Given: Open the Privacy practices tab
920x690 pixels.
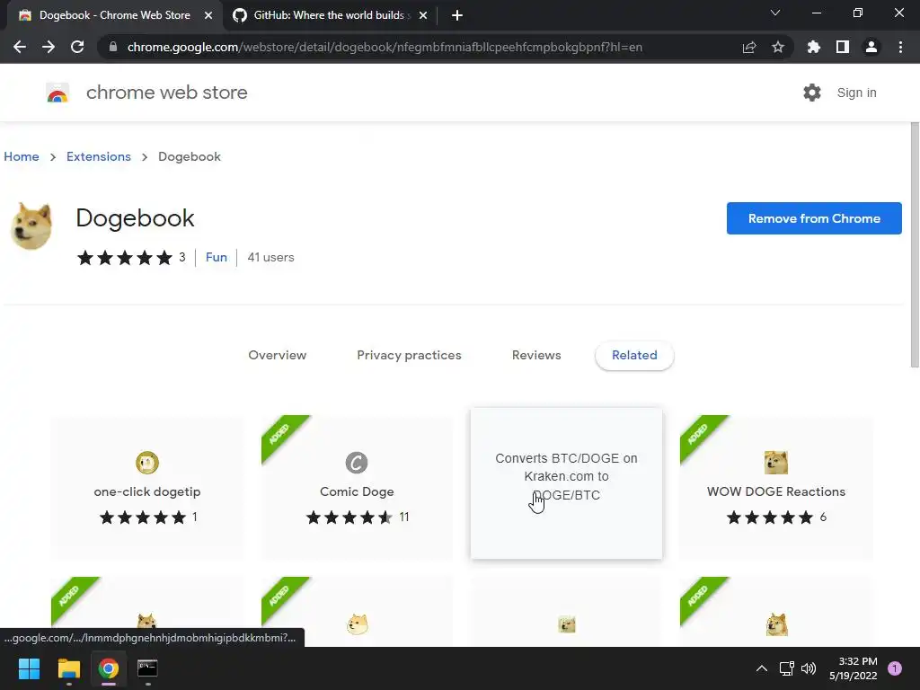Looking at the screenshot, I should 409,355.
